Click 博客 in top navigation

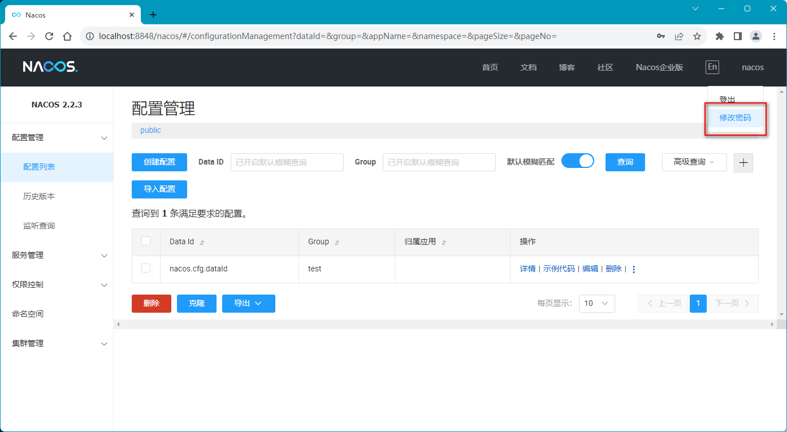point(567,67)
